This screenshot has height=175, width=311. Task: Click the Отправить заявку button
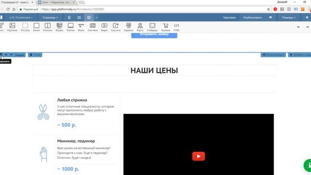pyautogui.click(x=154, y=35)
